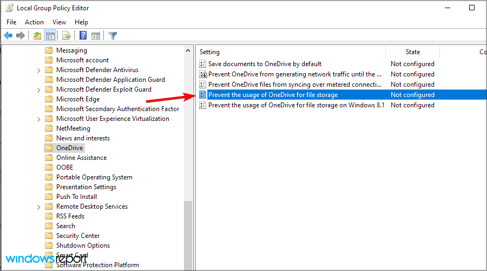Expand Remote Desktop Services node
Screen dimensions: 487x271
point(38,207)
